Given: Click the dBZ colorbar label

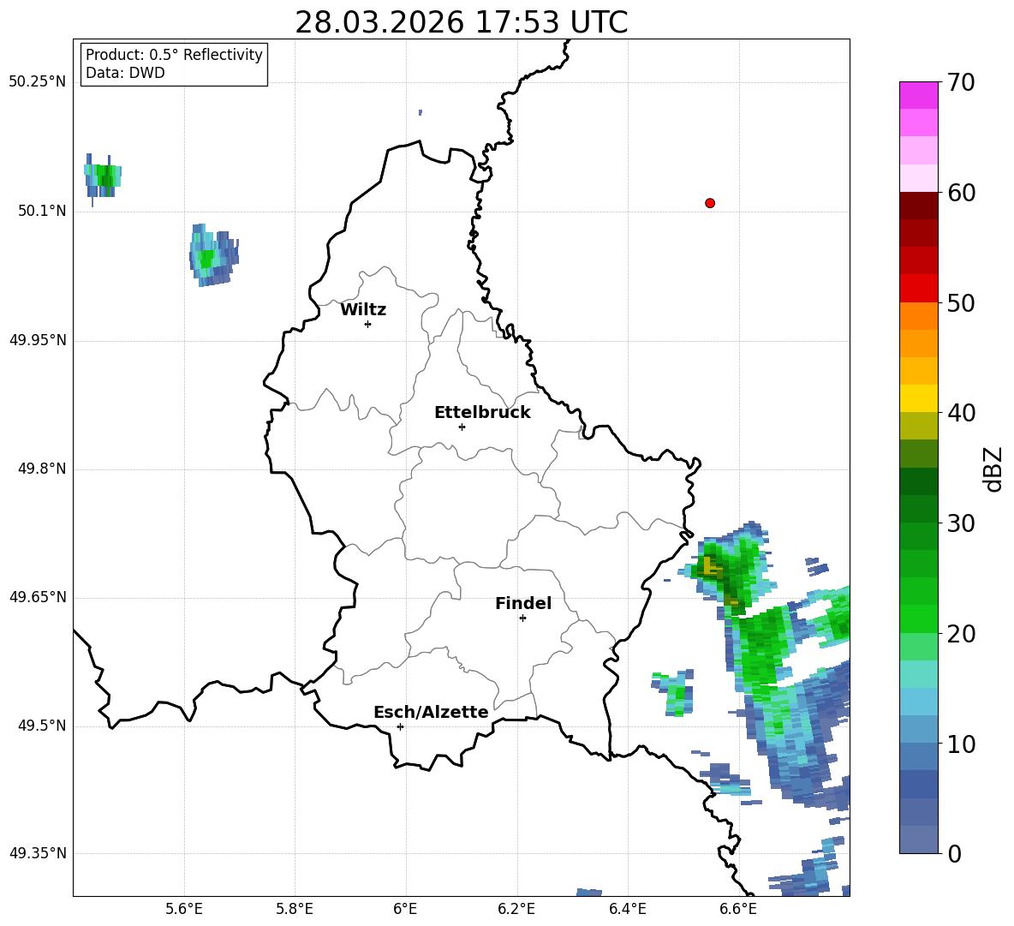Looking at the screenshot, I should 993,469.
